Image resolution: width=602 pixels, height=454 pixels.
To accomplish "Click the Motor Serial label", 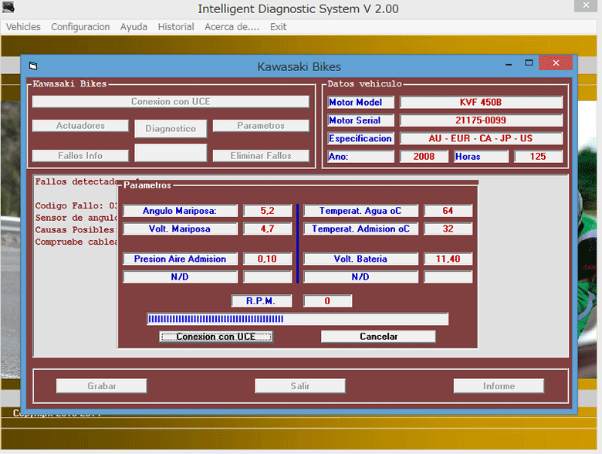I will click(x=361, y=120).
